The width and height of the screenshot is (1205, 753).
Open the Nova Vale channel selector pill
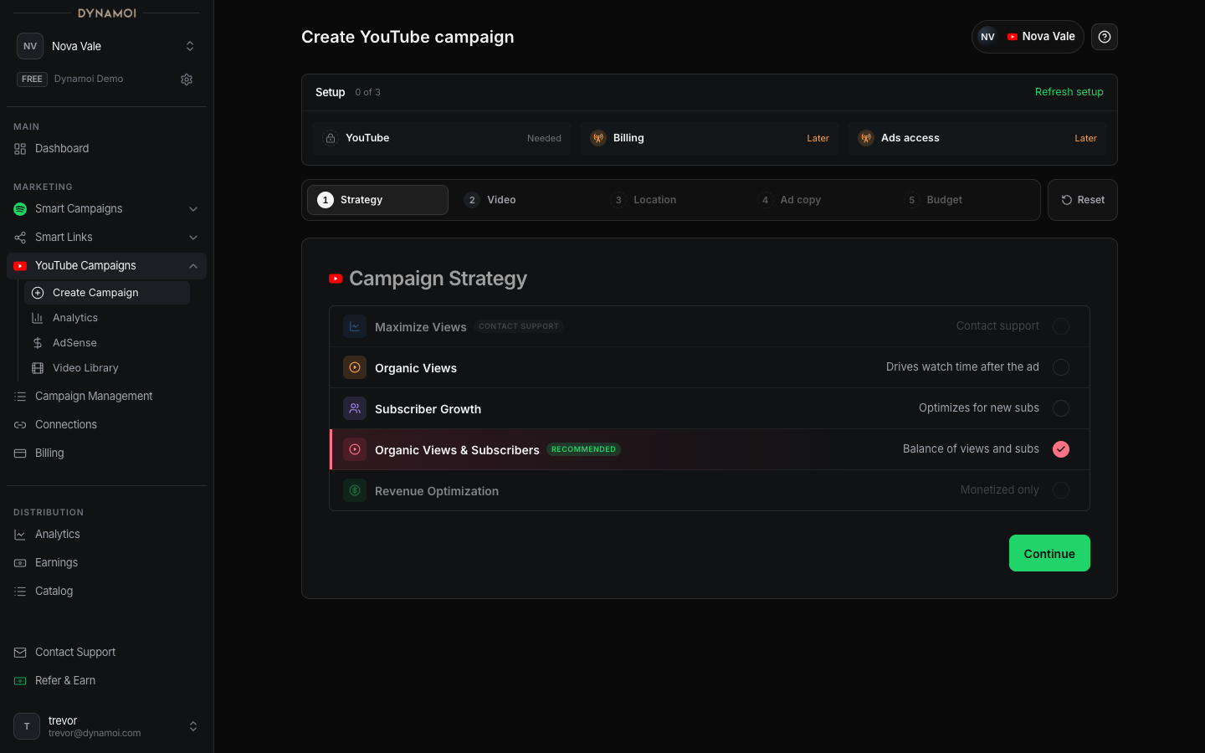pos(1028,37)
